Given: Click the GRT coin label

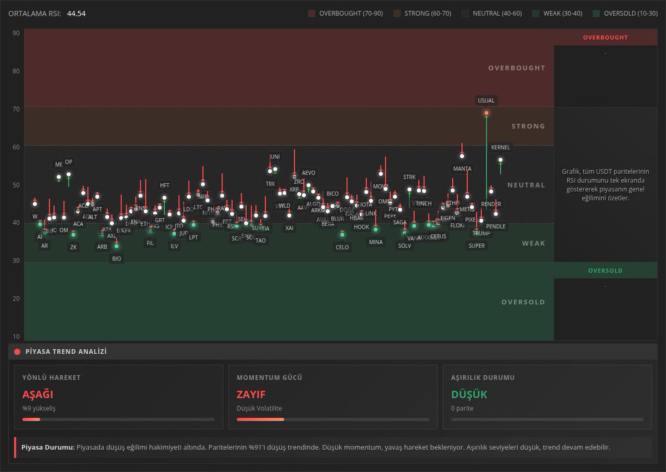Looking at the screenshot, I should [x=160, y=220].
